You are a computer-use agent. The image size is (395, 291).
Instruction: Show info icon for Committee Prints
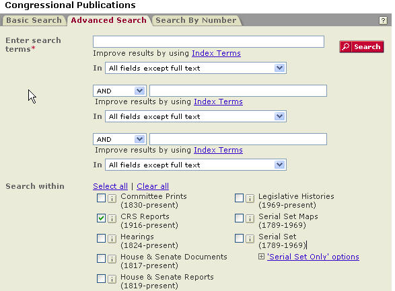point(112,198)
